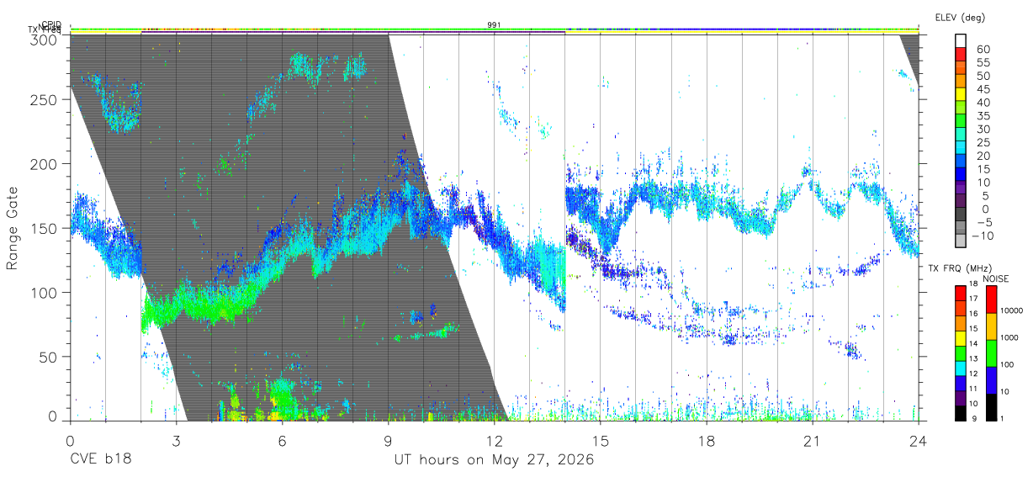Click the red 60 degree elevation swatch
This screenshot has width=1033, height=477.
tap(961, 55)
